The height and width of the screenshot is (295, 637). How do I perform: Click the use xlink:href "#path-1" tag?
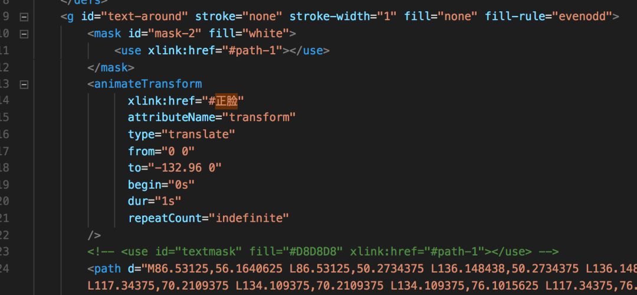point(222,51)
